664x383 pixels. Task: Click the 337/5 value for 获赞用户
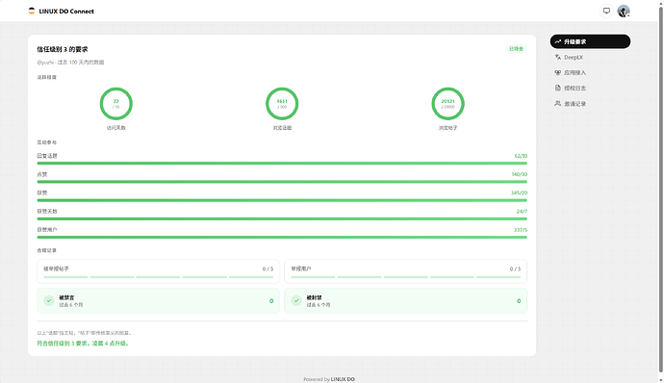(521, 230)
